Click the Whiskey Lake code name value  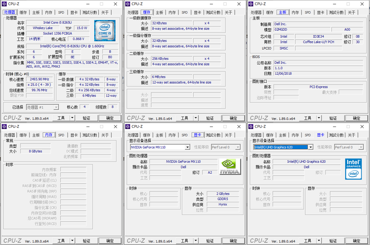point(43,28)
